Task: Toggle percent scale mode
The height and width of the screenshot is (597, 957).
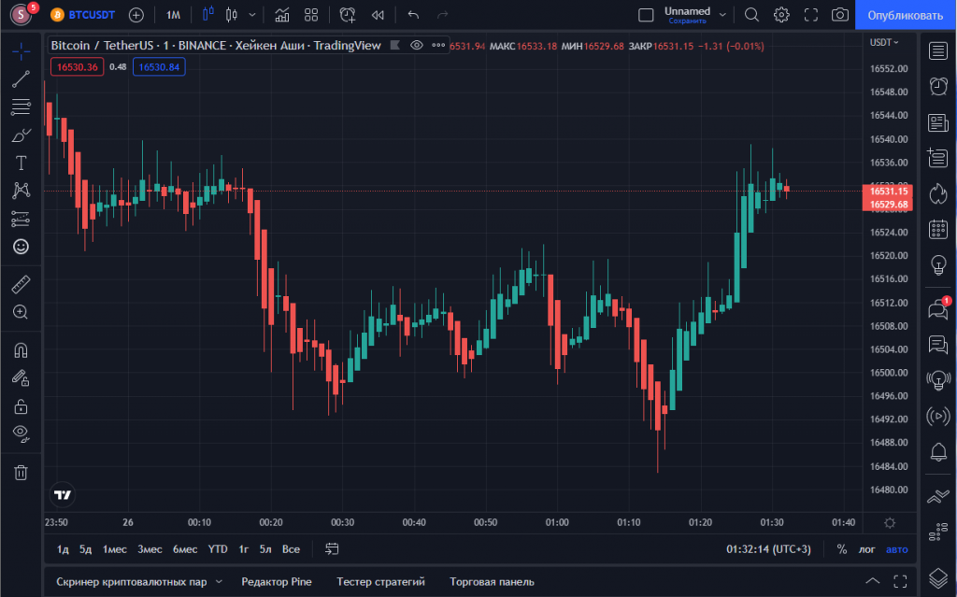Action: click(x=842, y=549)
